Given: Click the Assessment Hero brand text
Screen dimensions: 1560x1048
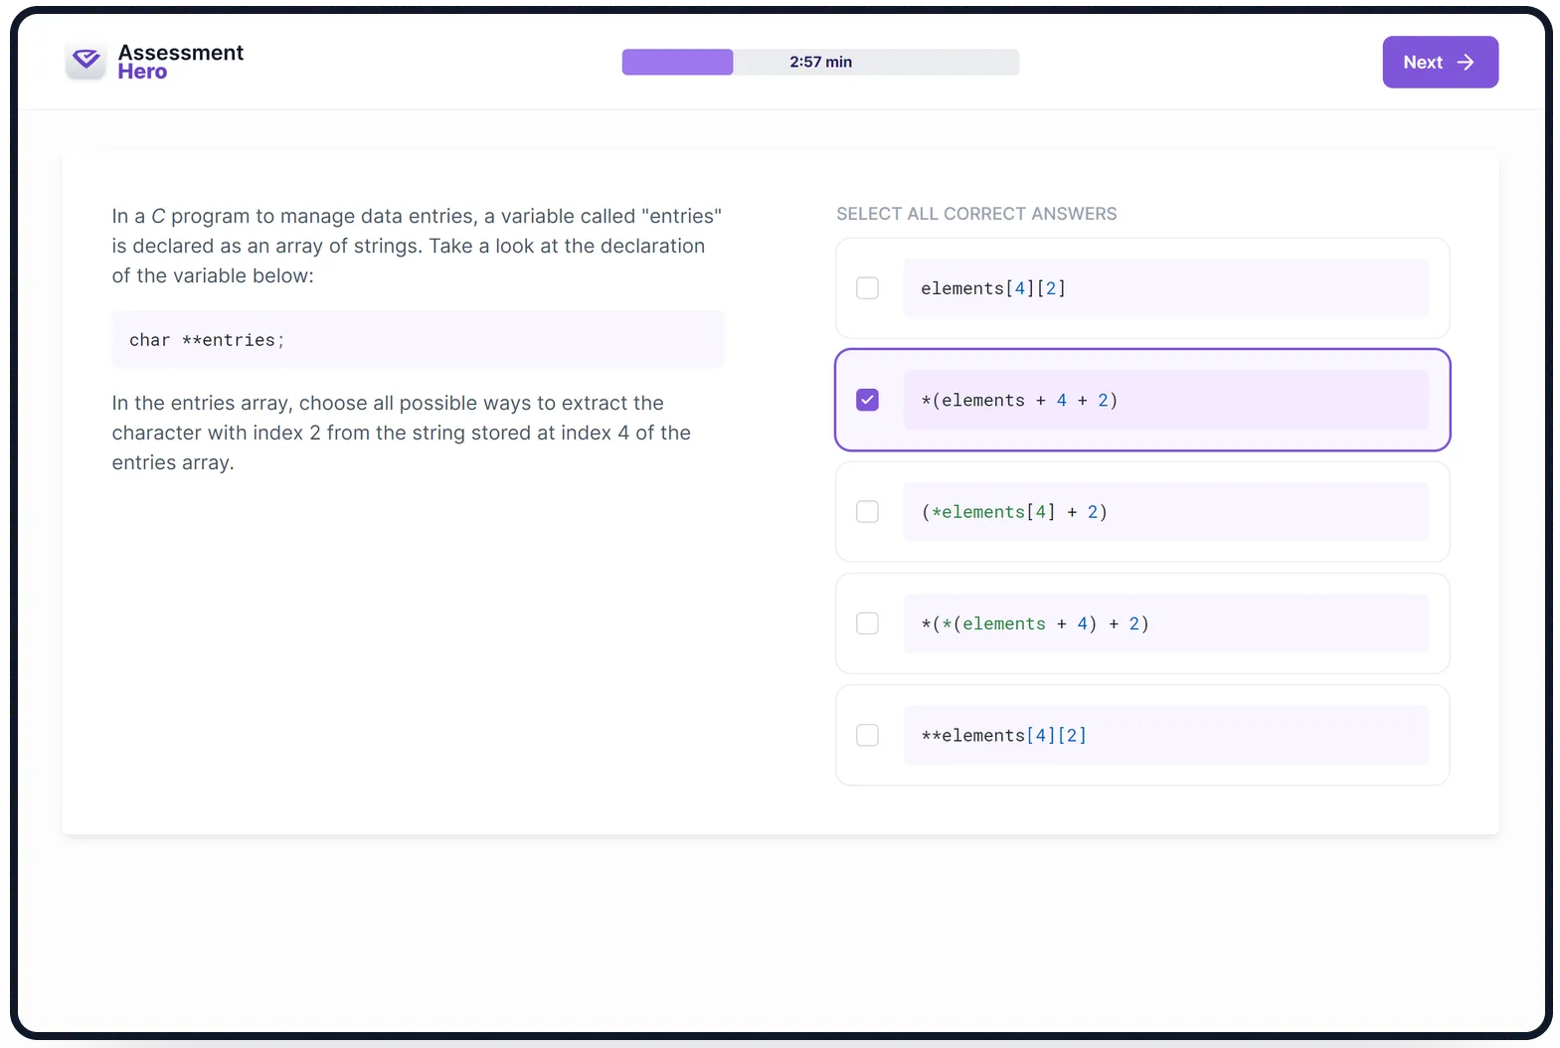Looking at the screenshot, I should (180, 62).
